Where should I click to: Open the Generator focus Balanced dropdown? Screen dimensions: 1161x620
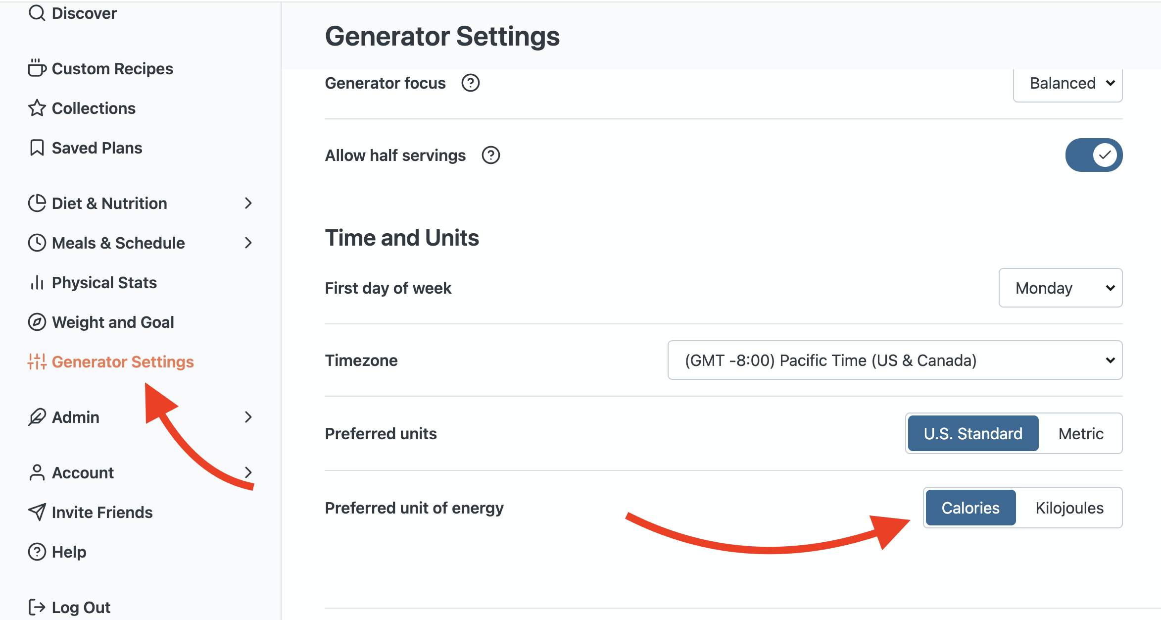(x=1067, y=83)
